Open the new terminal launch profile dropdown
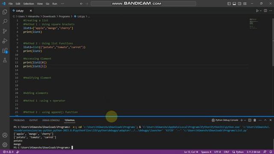Image resolution: width=274 pixels, height=154 pixels. coord(245,120)
